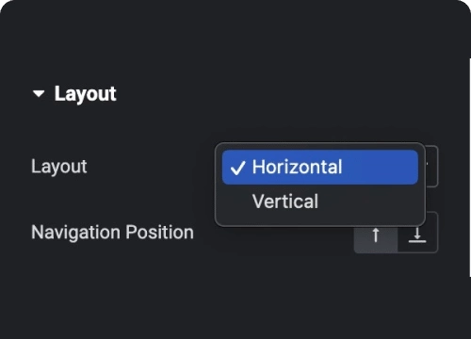This screenshot has width=471, height=339.
Task: Pick the highlighted Horizontal entry
Action: (320, 167)
